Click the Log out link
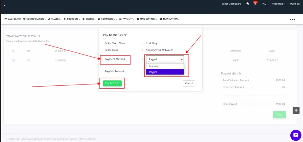 click(x=295, y=4)
